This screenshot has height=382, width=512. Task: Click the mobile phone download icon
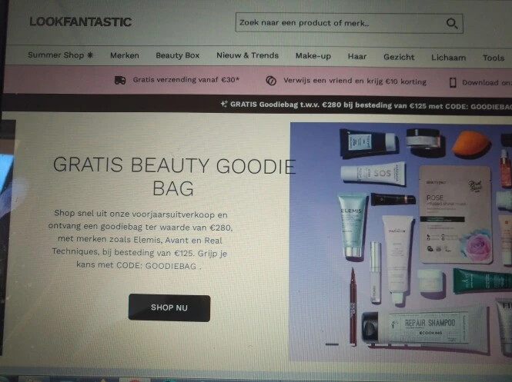[453, 83]
